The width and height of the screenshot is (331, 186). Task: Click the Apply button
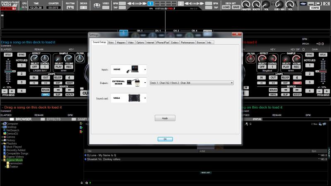[x=165, y=118]
